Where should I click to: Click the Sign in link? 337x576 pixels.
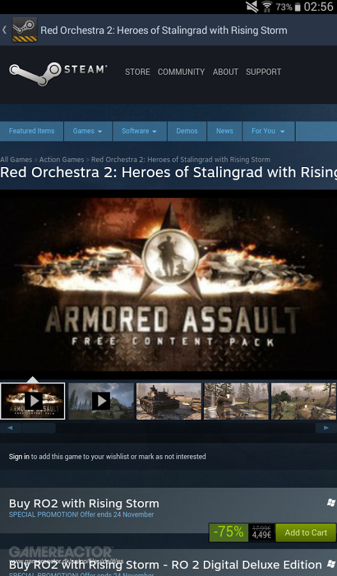(19, 456)
